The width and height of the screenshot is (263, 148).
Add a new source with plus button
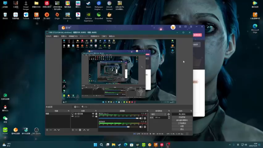(73, 130)
